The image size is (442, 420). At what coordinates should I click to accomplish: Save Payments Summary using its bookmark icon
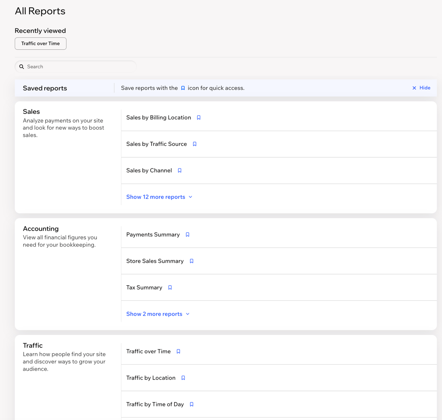click(187, 235)
